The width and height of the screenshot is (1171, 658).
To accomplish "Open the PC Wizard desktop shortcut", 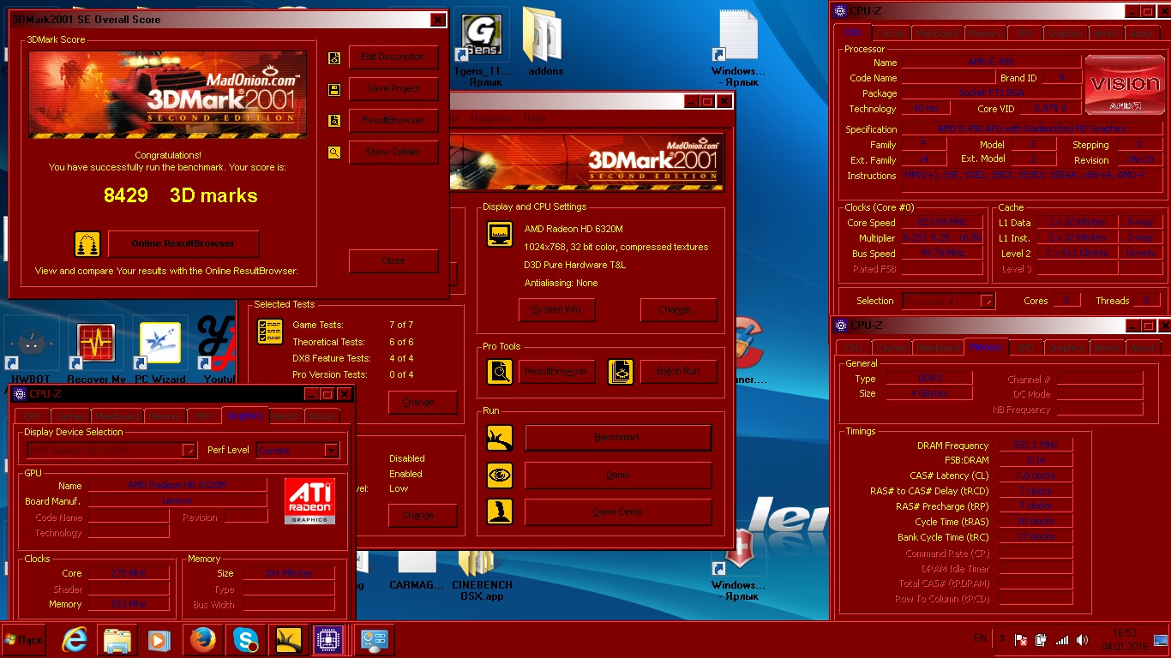I will point(160,351).
